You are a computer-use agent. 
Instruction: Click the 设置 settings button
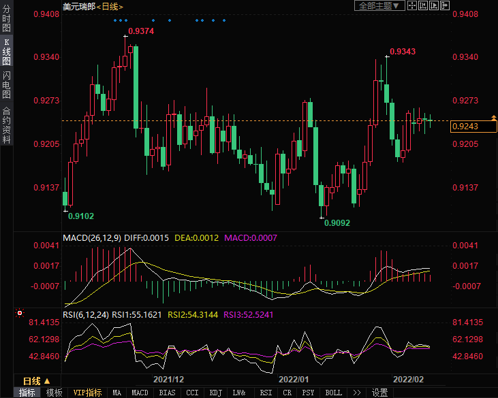coord(379,393)
